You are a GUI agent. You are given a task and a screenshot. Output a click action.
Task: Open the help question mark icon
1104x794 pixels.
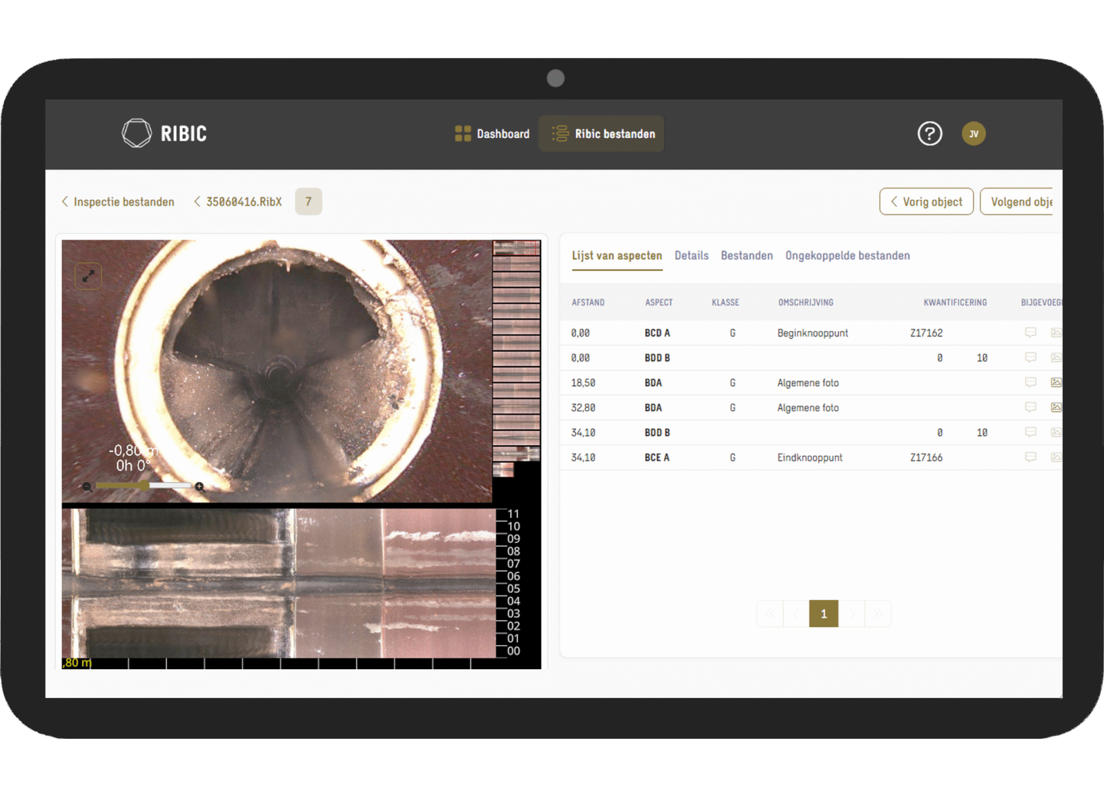[929, 133]
